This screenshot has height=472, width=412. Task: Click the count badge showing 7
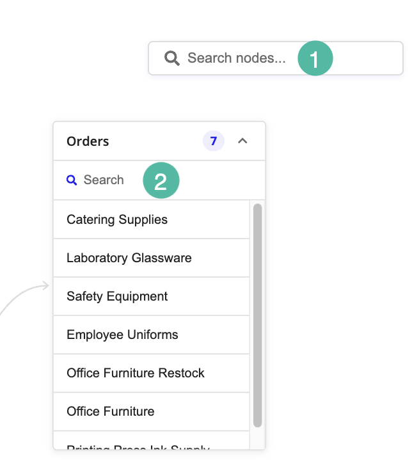(x=214, y=141)
